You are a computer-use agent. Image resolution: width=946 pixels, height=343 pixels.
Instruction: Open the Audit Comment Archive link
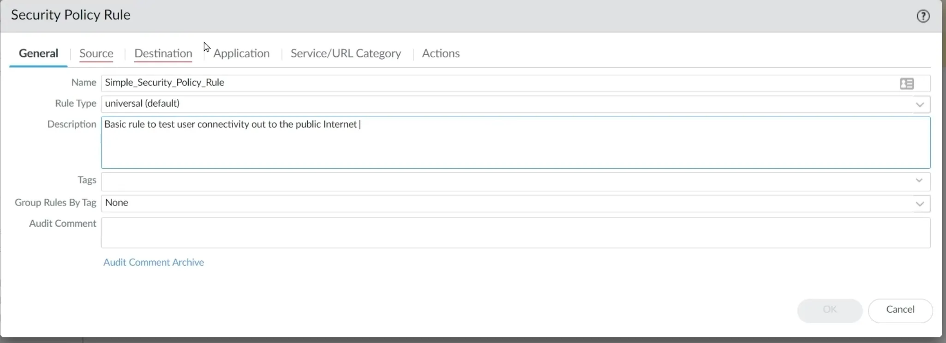pyautogui.click(x=154, y=262)
